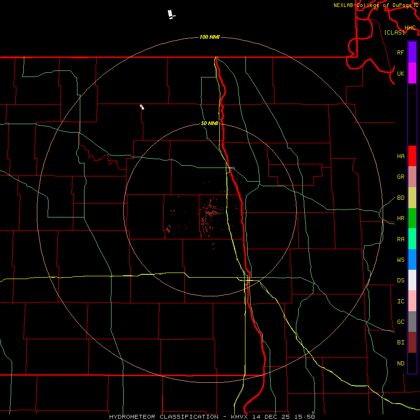Click the DS legend label

(x=400, y=280)
